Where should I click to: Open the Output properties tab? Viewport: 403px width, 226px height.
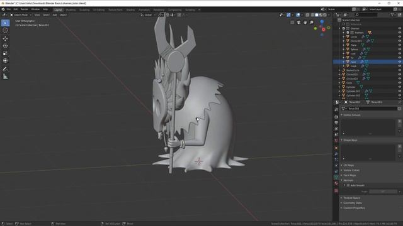(x=336, y=123)
